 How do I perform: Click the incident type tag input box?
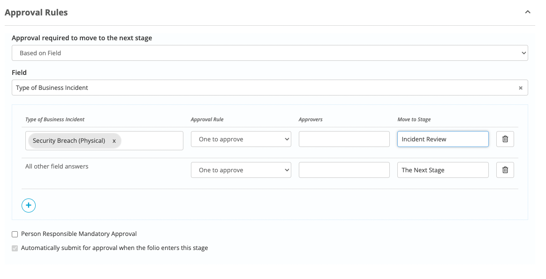[x=104, y=141]
